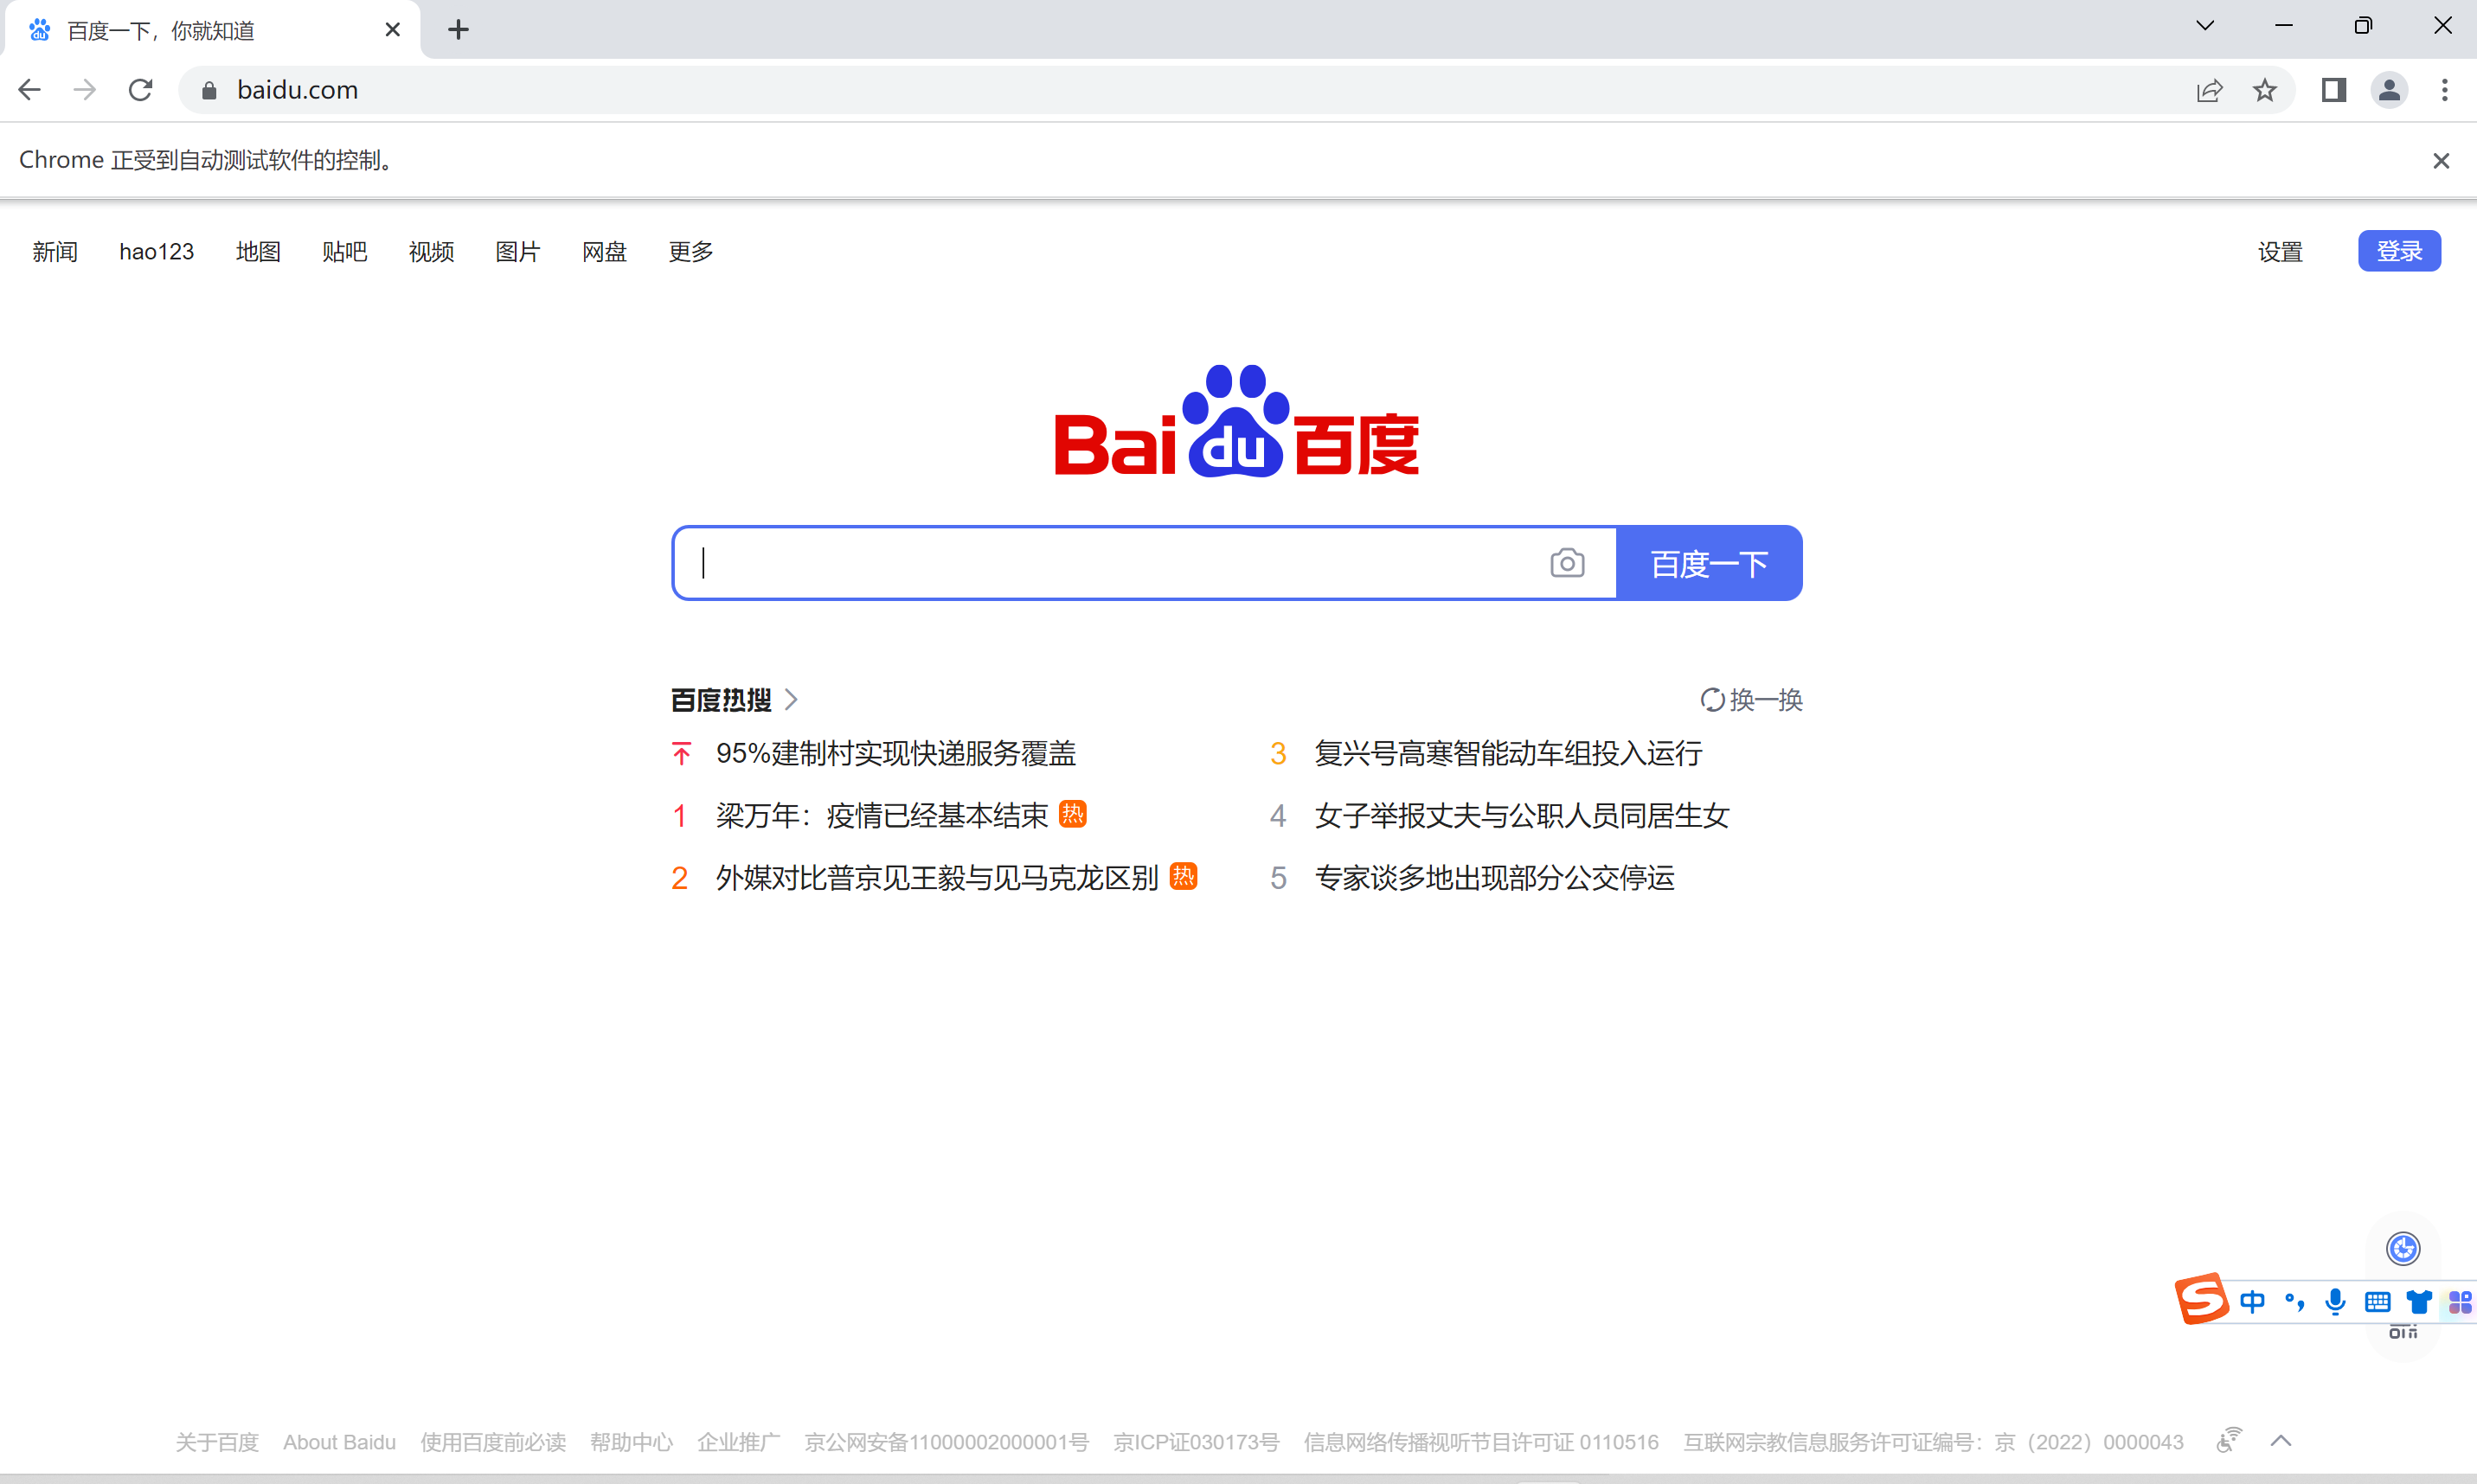Screen dimensions: 2477x1484
Task: Open 网盘 in top nav
Action: [604, 251]
